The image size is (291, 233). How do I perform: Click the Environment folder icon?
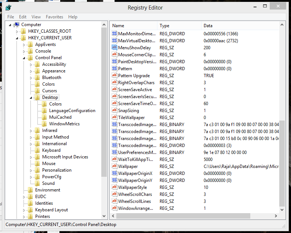30,190
